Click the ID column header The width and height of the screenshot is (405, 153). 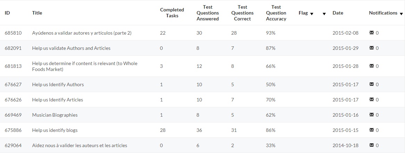coord(7,13)
